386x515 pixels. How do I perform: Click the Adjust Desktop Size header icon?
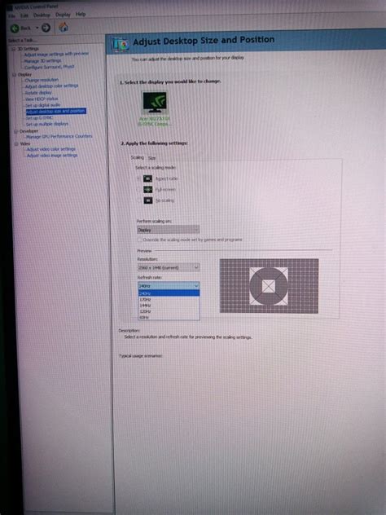pyautogui.click(x=121, y=44)
